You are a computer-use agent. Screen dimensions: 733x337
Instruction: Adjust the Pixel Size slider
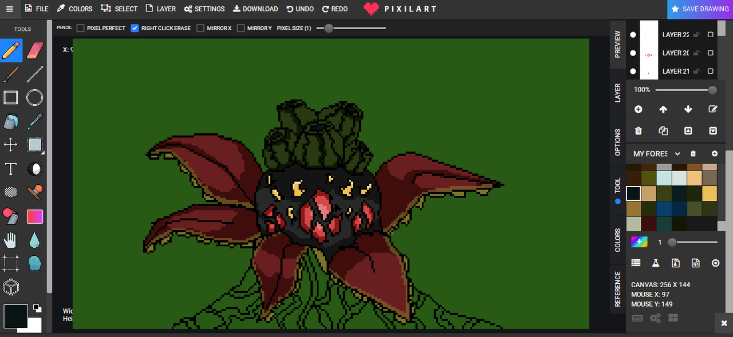coord(351,28)
